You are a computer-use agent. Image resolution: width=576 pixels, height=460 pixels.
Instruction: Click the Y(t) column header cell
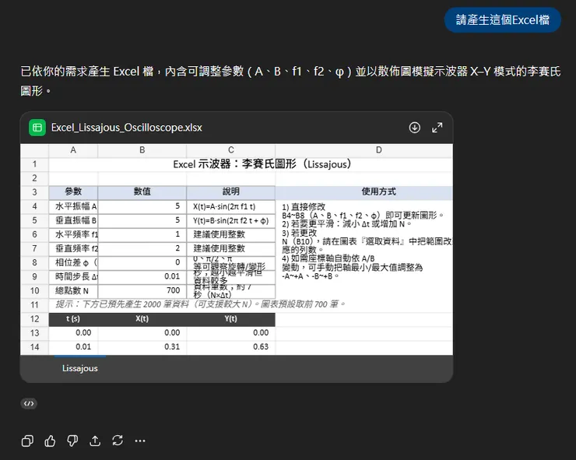click(230, 319)
